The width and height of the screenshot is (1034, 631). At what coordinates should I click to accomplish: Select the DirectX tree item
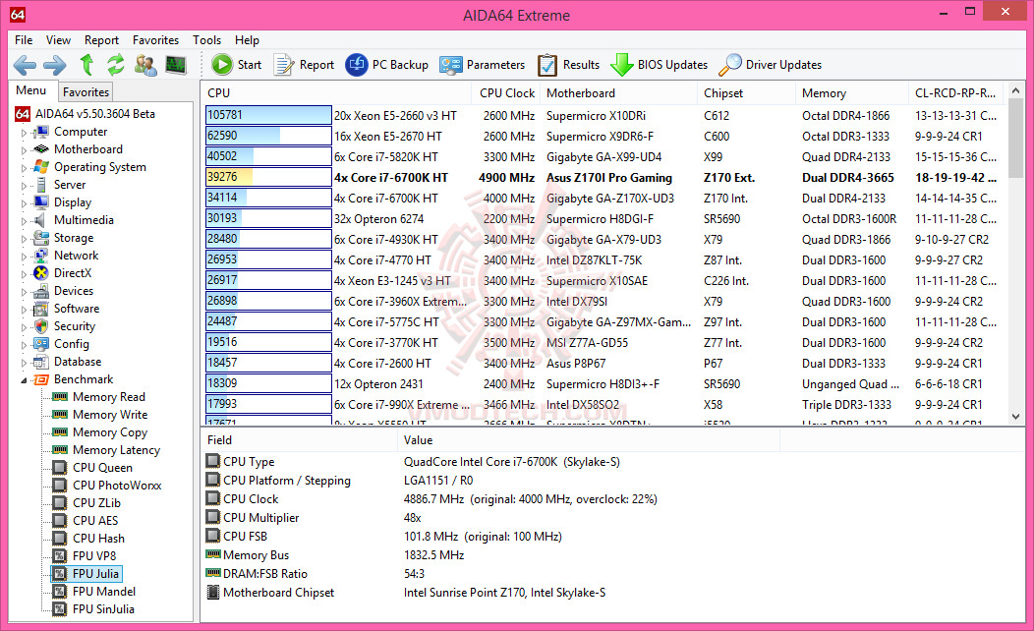(x=73, y=273)
